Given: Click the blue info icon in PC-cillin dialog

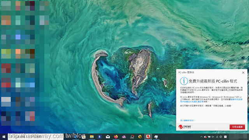Looking at the screenshot, I should coord(184,81).
